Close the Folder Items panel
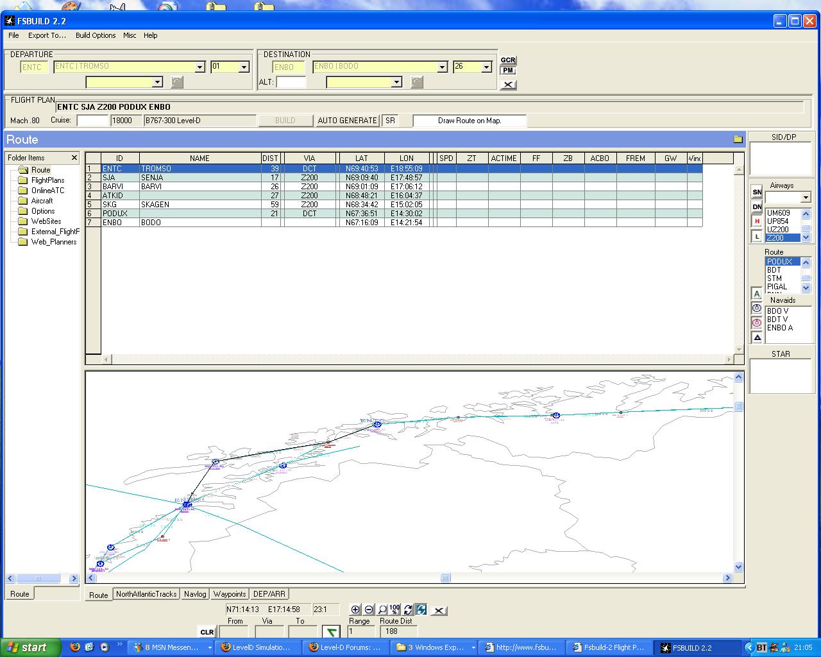 (x=74, y=157)
